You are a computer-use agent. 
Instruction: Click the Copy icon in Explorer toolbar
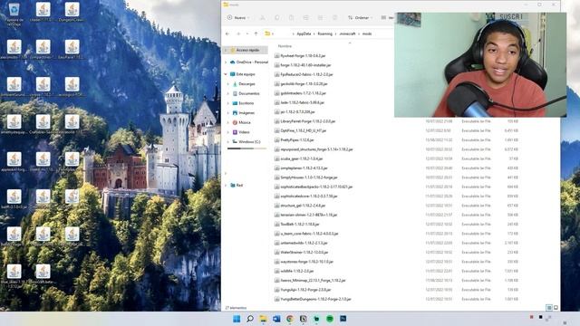(277, 18)
